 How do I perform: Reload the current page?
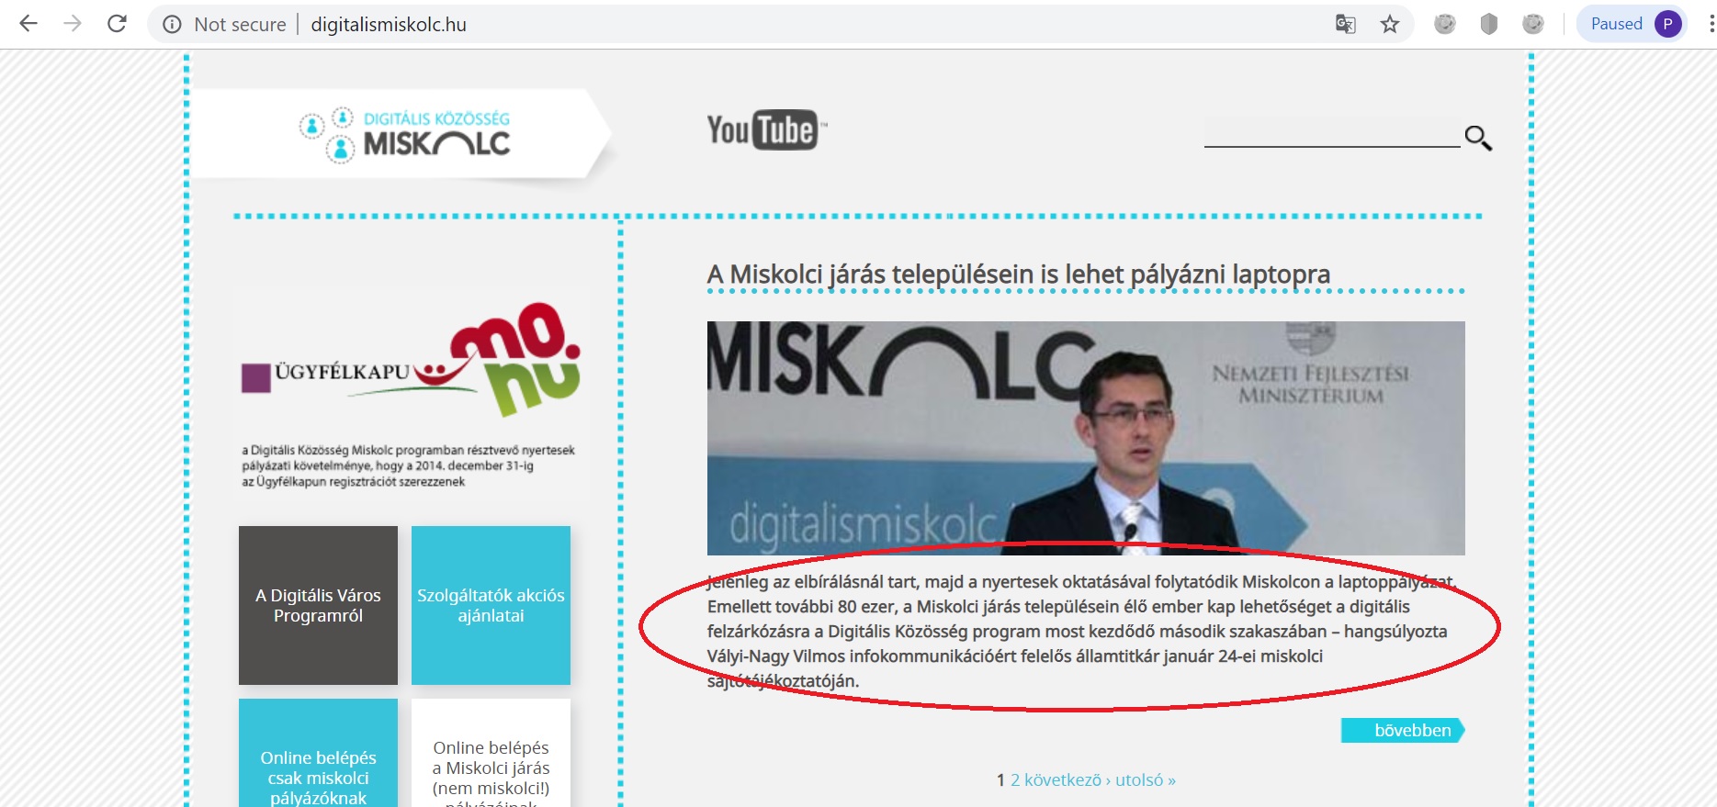pos(117,24)
